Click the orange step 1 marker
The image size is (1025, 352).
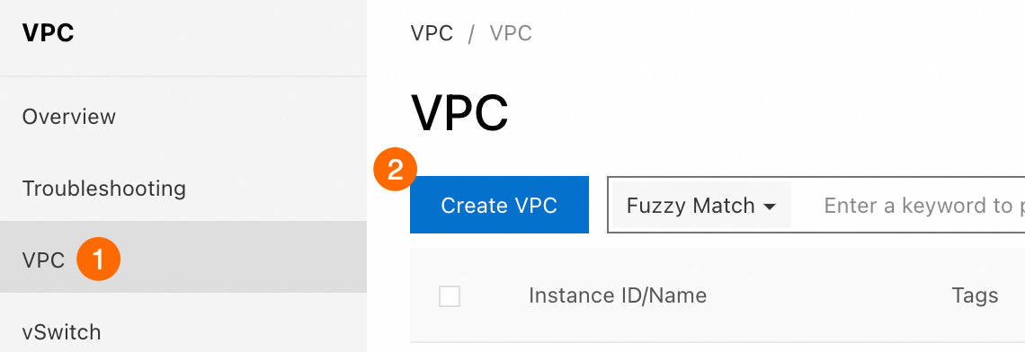point(99,260)
